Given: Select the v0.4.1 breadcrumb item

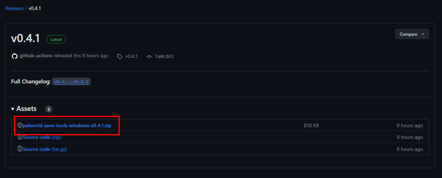Looking at the screenshot, I should tap(35, 8).
